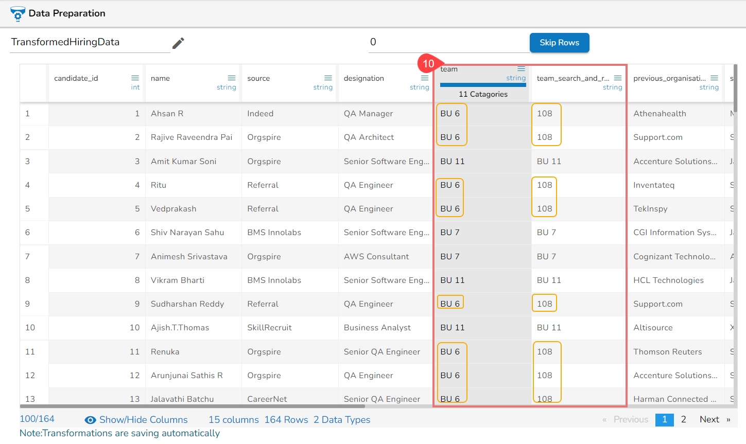Click the team column distribution bar
The height and width of the screenshot is (444, 746).
point(482,85)
